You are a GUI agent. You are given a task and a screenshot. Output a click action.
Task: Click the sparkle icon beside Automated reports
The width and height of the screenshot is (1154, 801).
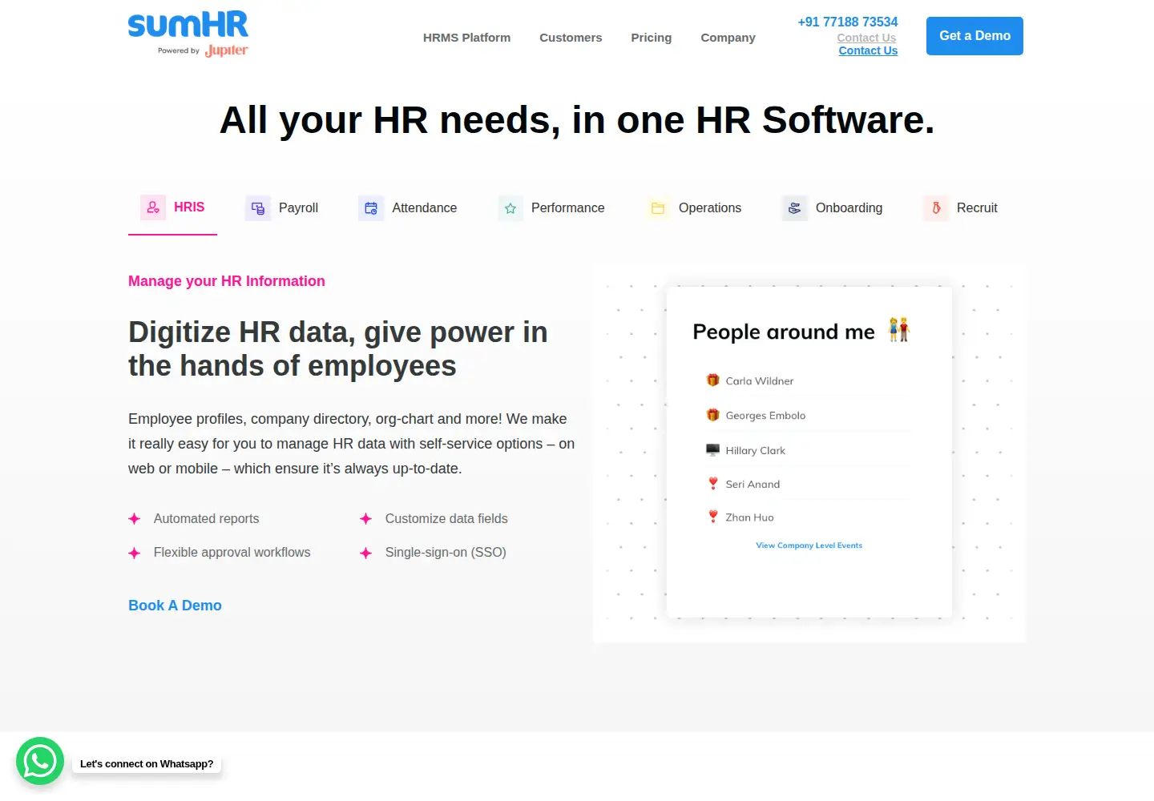click(135, 519)
